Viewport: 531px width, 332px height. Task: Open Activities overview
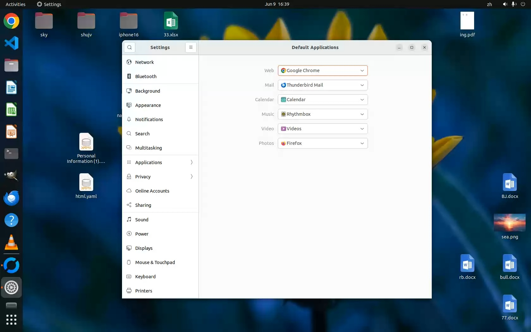pyautogui.click(x=15, y=4)
